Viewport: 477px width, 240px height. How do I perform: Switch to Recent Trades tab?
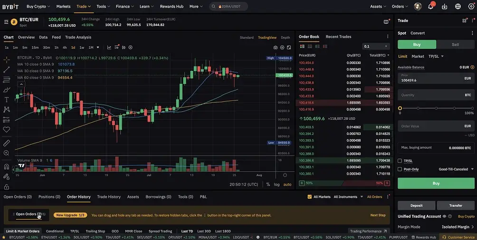[x=338, y=36]
